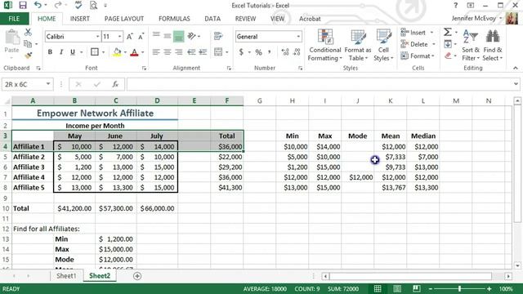This screenshot has width=523, height=294.
Task: Undo the last action
Action: pos(38,5)
